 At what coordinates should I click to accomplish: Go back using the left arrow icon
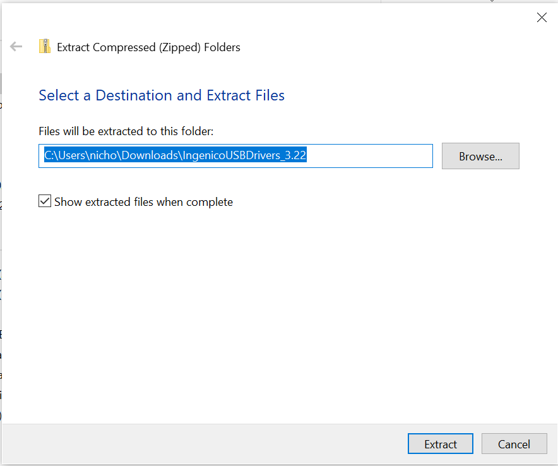(16, 46)
